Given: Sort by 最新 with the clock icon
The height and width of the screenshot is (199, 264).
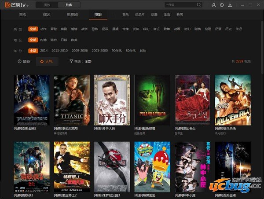Looking at the screenshot, I should (x=24, y=62).
